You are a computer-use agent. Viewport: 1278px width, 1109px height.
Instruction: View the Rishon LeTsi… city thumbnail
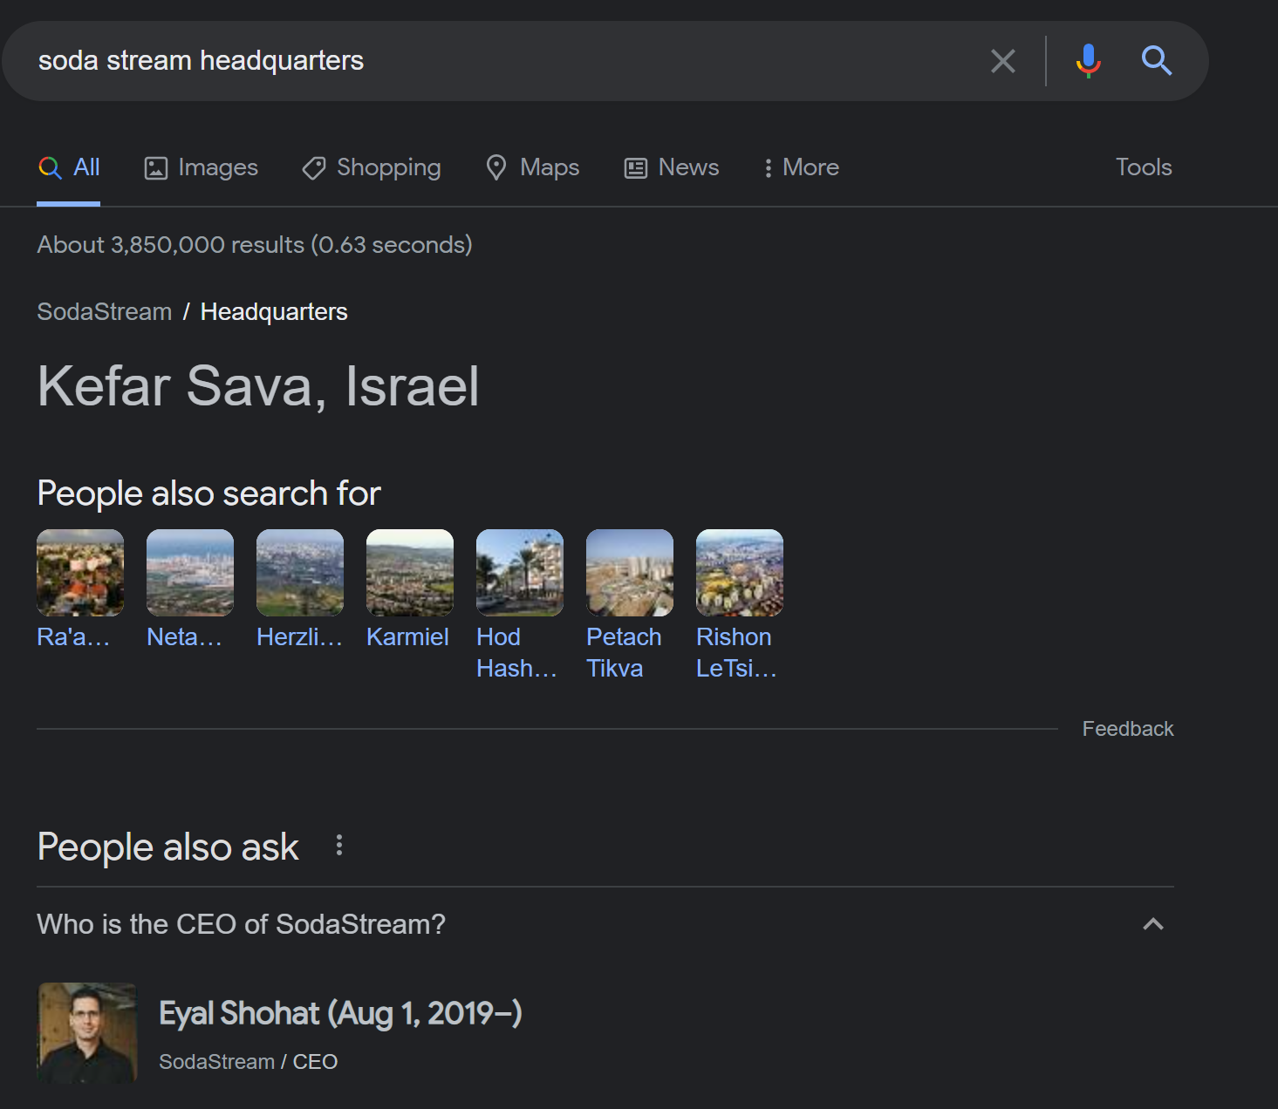[740, 573]
